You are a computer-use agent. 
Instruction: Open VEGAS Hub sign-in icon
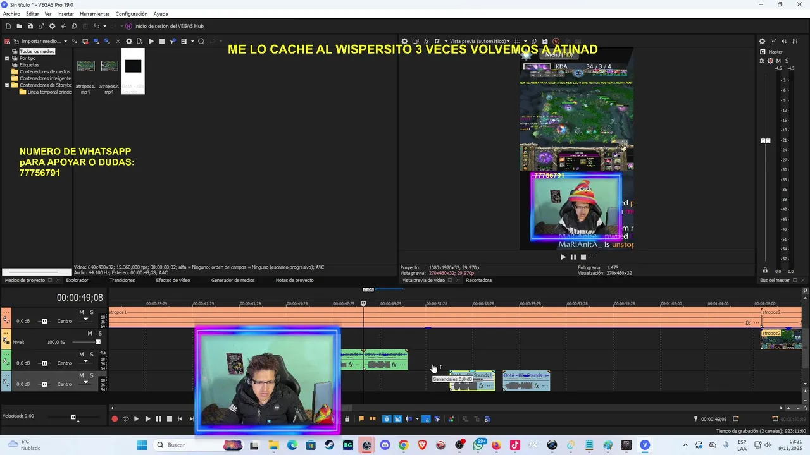point(128,26)
